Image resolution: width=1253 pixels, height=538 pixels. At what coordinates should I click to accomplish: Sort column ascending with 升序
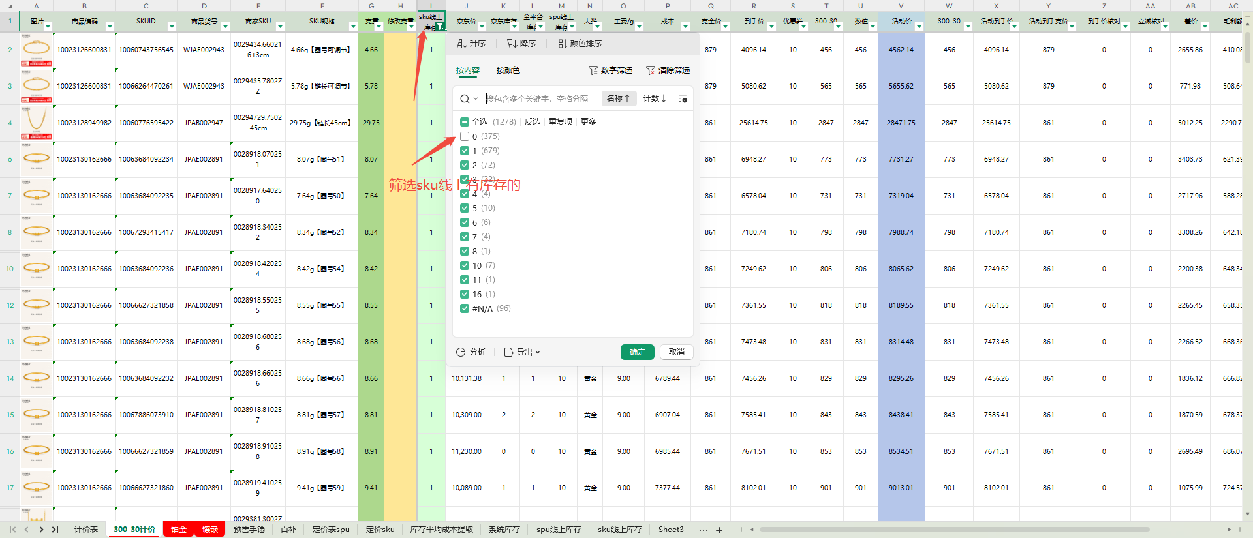pos(471,44)
